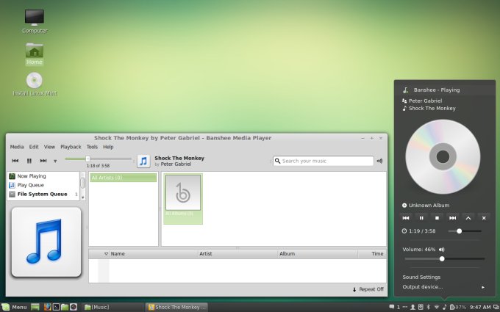Switch to the [Music] window in taskbar
The height and width of the screenshot is (312, 500).
click(114, 307)
